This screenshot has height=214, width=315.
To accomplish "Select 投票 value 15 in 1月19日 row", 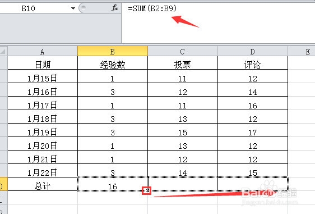I will pyautogui.click(x=183, y=130).
